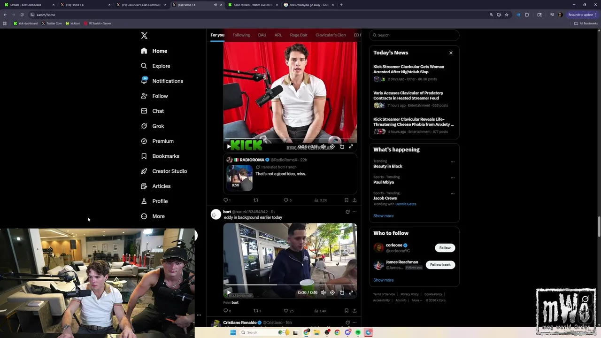Share the post with 3.2K views
601x338 pixels.
click(x=354, y=200)
